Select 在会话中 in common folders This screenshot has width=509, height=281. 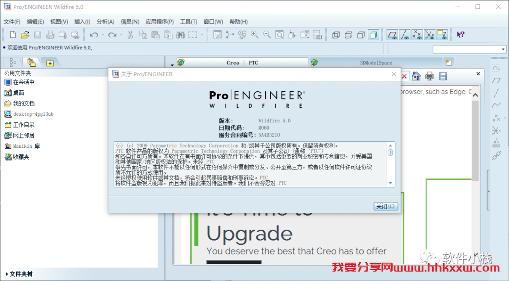click(x=19, y=82)
